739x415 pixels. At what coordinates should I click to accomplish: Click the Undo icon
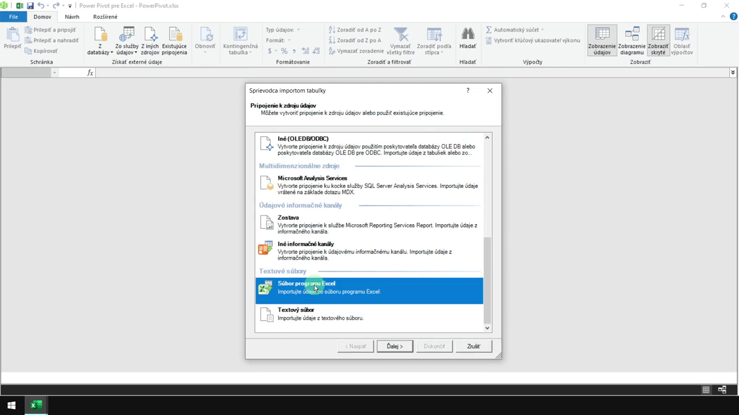tap(41, 6)
